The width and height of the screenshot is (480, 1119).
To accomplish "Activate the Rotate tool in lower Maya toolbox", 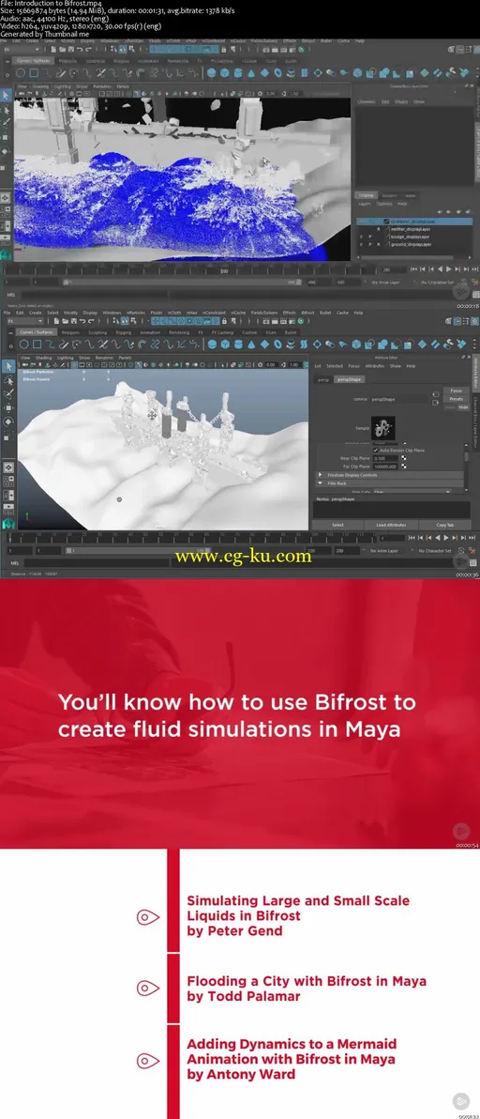I will 8,422.
